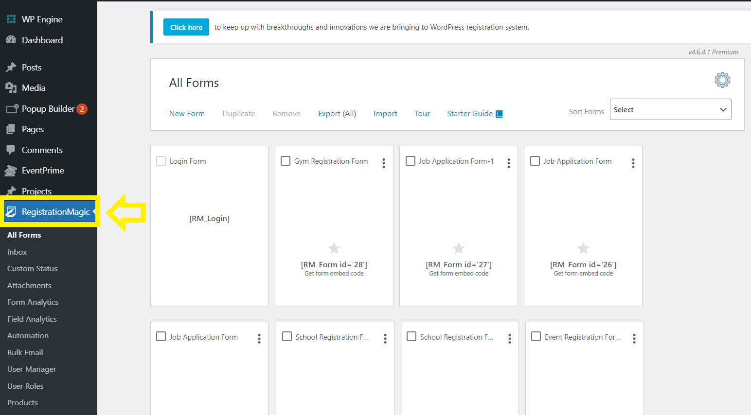751x415 pixels.
Task: Tick the Gym Registration Form checkbox
Action: pos(286,161)
